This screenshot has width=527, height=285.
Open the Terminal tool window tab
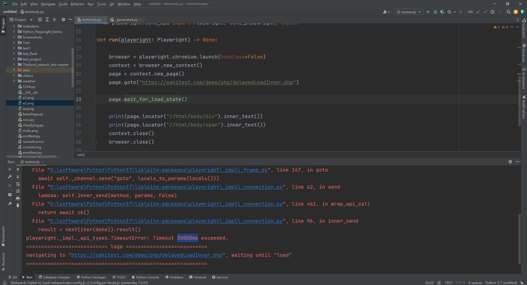[198, 277]
